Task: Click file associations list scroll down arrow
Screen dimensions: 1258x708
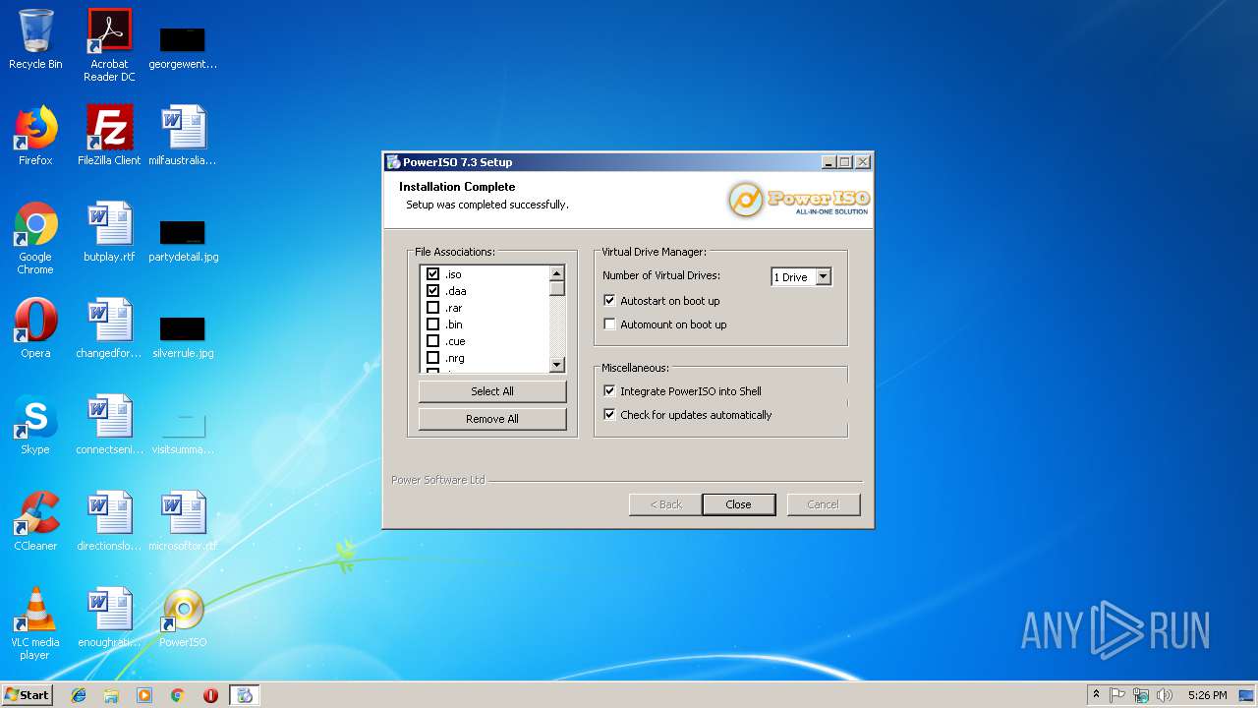Action: pos(557,365)
